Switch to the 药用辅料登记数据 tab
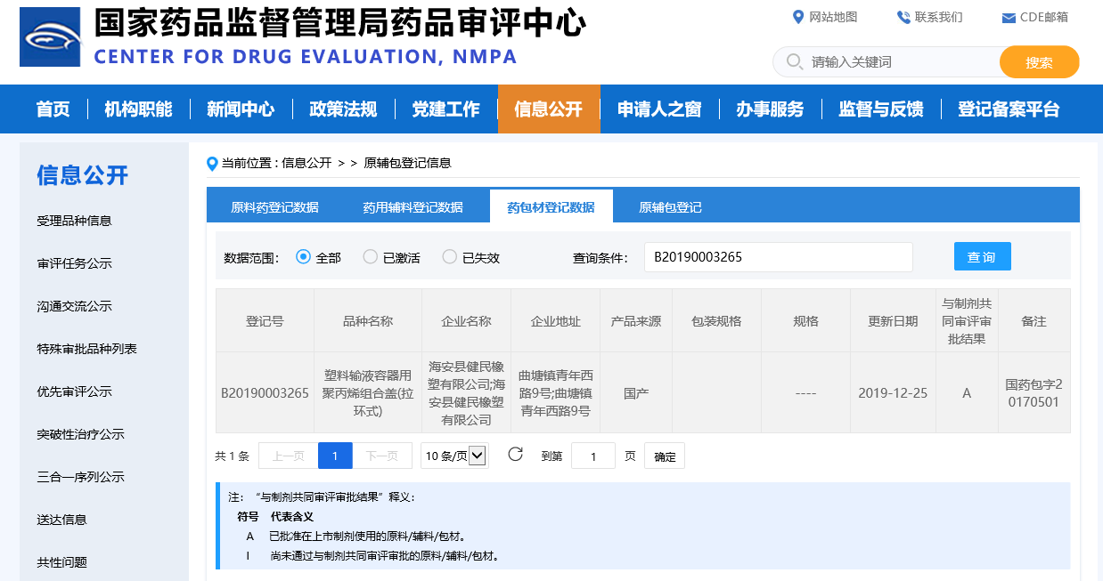The height and width of the screenshot is (581, 1103). (x=413, y=207)
